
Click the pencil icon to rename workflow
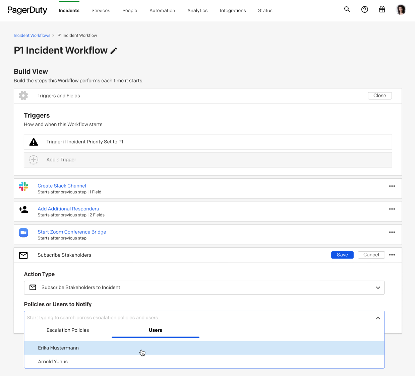pos(114,51)
